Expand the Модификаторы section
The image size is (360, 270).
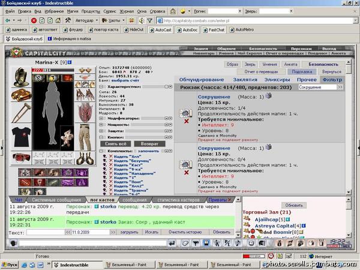point(101,118)
